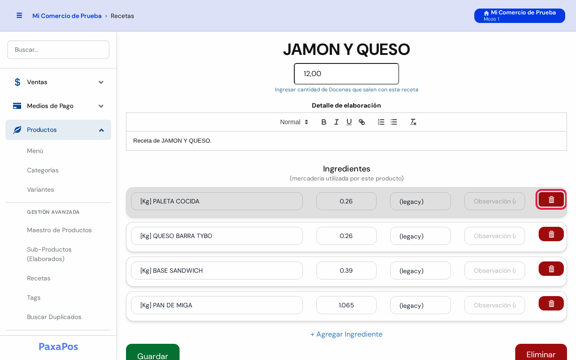Click the home icon in the store badge
Screen dimensions: 576x360
coord(486,13)
